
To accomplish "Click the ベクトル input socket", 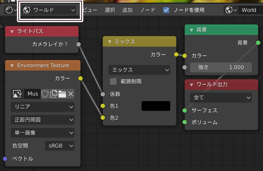I will [x=5, y=159].
